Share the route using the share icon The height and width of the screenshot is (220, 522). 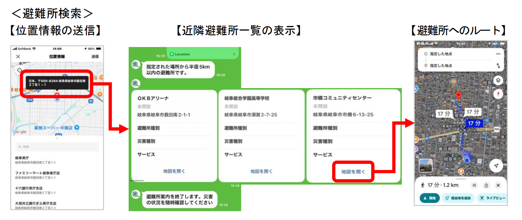click(486, 185)
